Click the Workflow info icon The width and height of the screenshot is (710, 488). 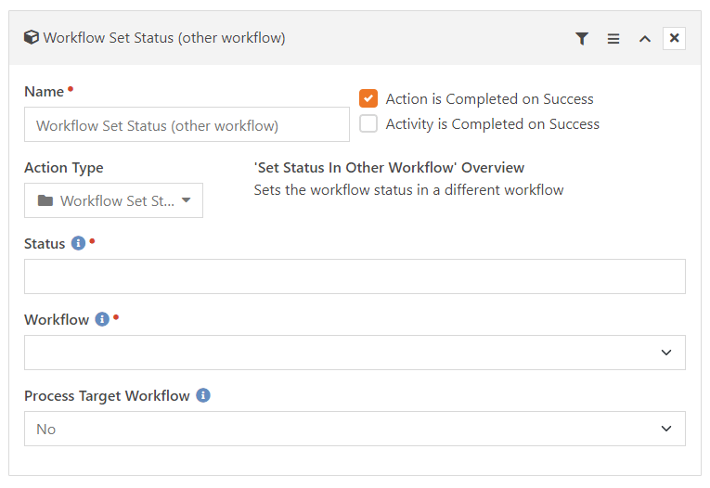point(102,319)
